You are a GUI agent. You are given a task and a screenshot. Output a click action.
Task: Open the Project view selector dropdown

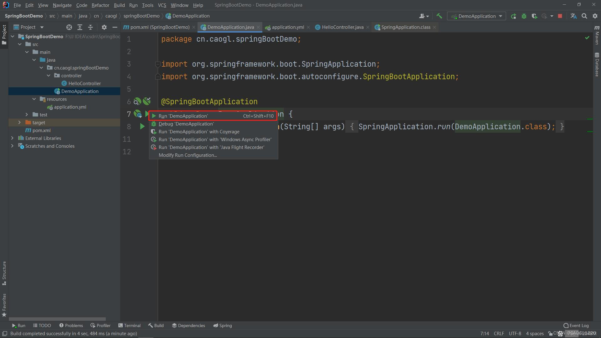(x=28, y=27)
